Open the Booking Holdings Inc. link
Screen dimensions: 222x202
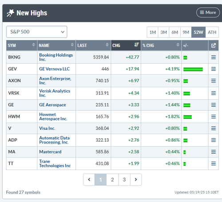coord(56,57)
